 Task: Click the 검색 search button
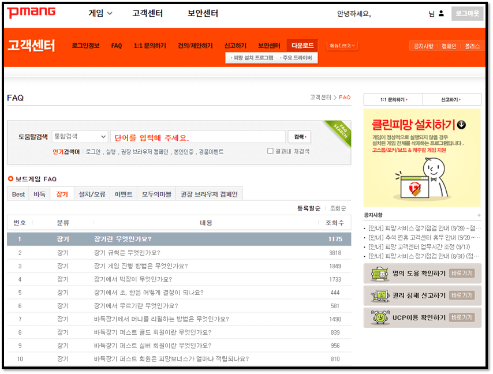[301, 136]
